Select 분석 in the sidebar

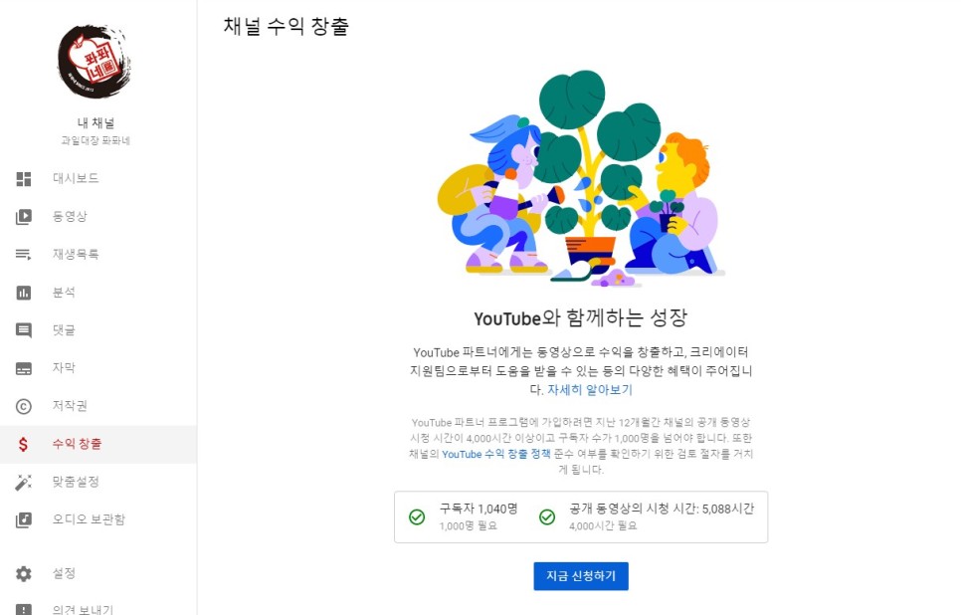point(98,293)
